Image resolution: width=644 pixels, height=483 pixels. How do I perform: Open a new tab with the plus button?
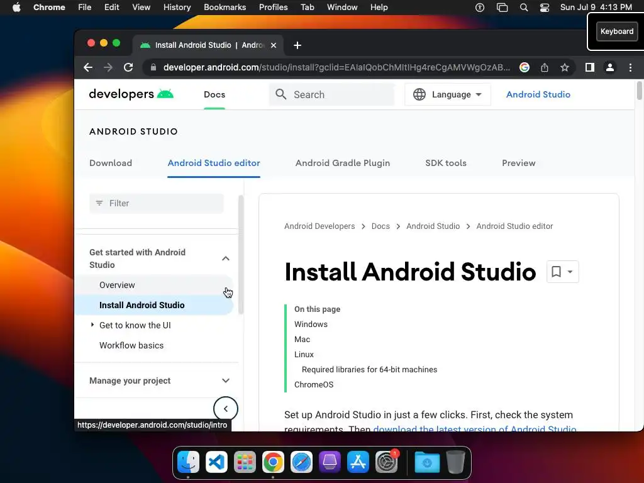tap(297, 45)
